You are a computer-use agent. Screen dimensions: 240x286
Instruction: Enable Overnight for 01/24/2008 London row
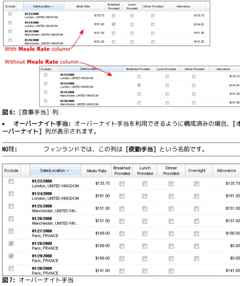[x=196, y=196]
